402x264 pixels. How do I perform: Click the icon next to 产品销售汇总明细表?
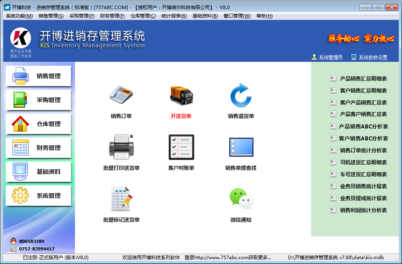pyautogui.click(x=333, y=79)
